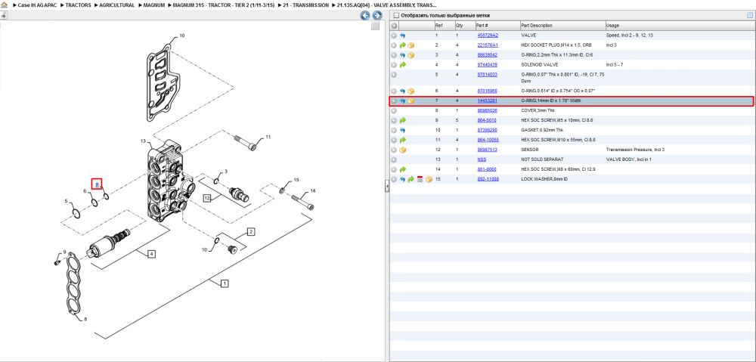Viewport: 756px width, 362px height.
Task: Click round add icon for NOT SOLD SEPARAT row
Action: [x=394, y=159]
